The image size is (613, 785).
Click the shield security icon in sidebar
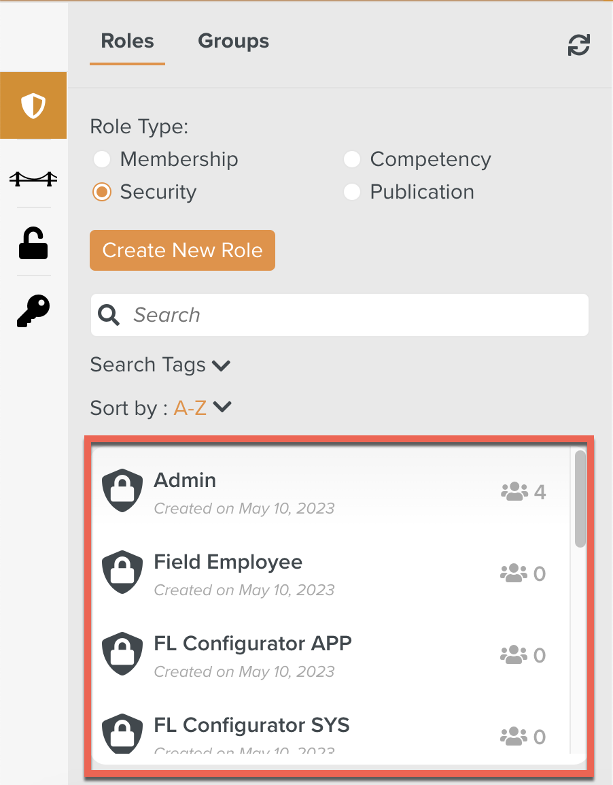click(33, 106)
